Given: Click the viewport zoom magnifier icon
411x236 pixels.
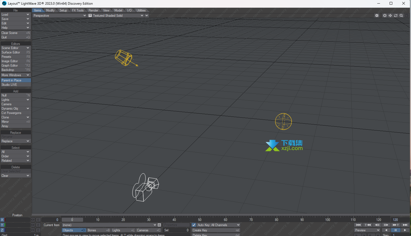Looking at the screenshot, I should [401, 16].
